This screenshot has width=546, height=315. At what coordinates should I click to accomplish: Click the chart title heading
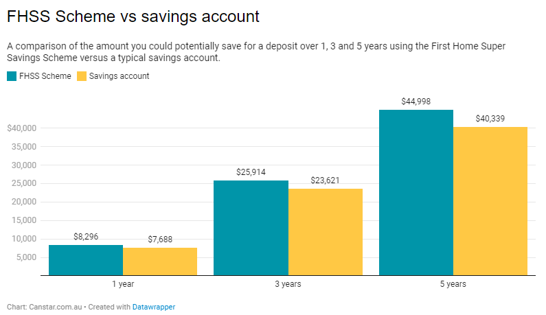click(133, 15)
